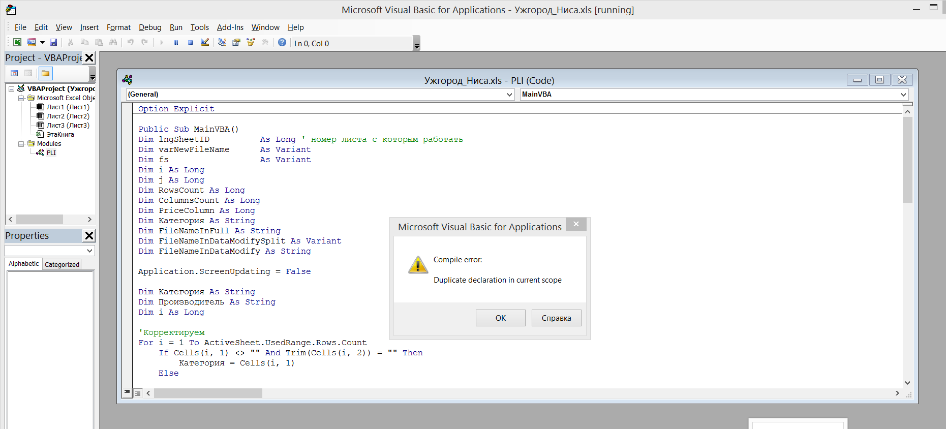946x429 pixels.
Task: Select Лист1 (Лист1) in project tree
Action: tap(68, 107)
